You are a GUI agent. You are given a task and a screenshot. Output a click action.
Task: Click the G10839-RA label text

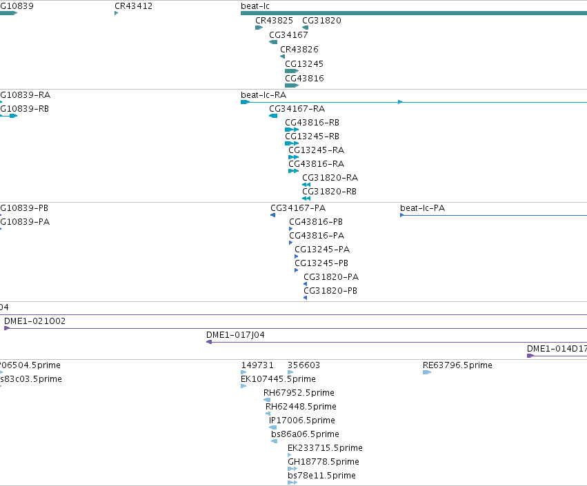(x=25, y=95)
